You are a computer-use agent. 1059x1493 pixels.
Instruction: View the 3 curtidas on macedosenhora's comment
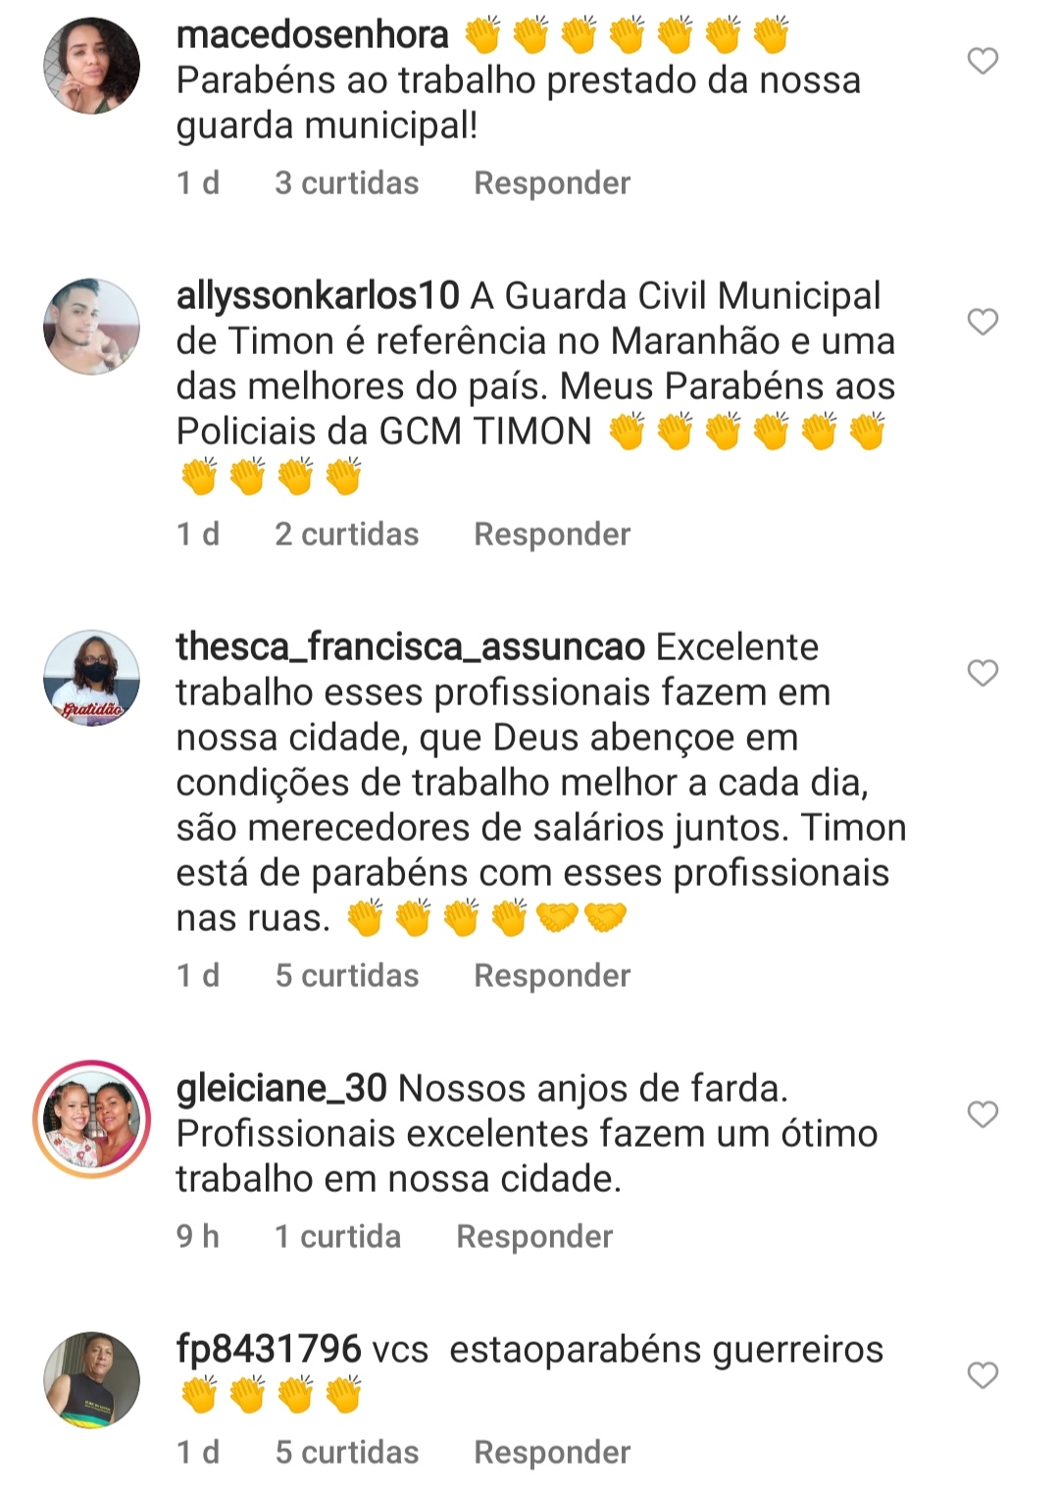tap(346, 183)
